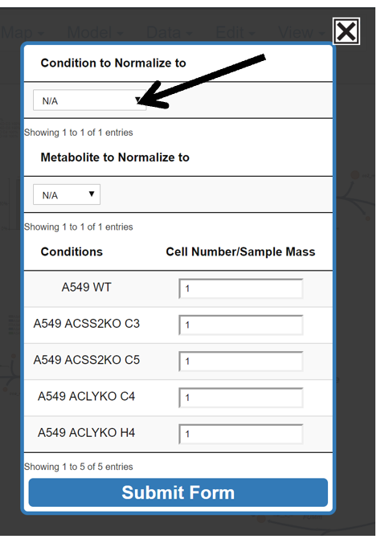Click the Condition to Normalize to header

click(113, 63)
